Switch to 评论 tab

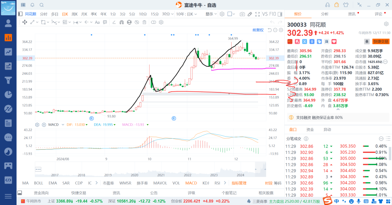pos(378,14)
